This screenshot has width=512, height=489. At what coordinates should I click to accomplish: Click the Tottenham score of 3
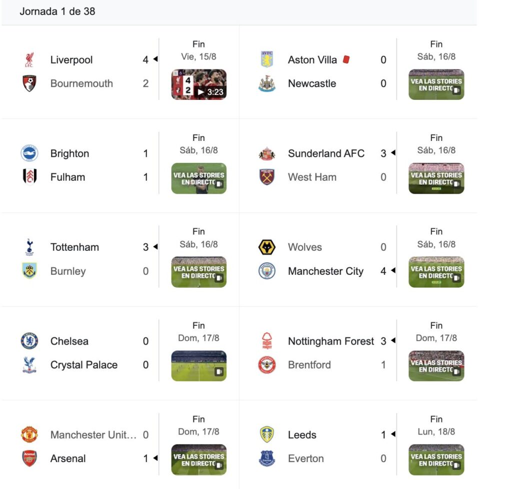coord(145,247)
